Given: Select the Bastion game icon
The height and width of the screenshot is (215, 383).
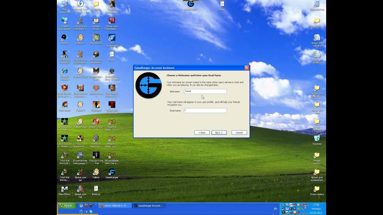Looking at the screenshot, I should click(64, 39).
